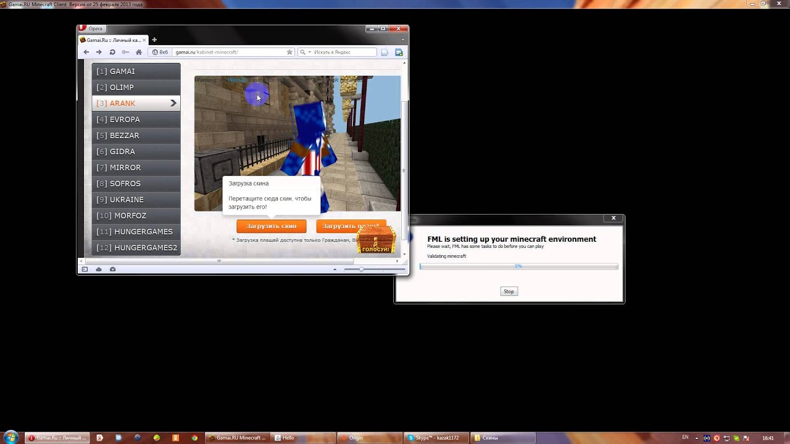Switch to Gamai.RU Minecraft taskbar button
This screenshot has width=790, height=444.
[x=237, y=438]
